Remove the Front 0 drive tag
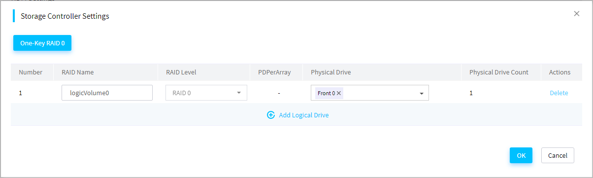Viewport: 593px width, 178px height. pos(339,93)
